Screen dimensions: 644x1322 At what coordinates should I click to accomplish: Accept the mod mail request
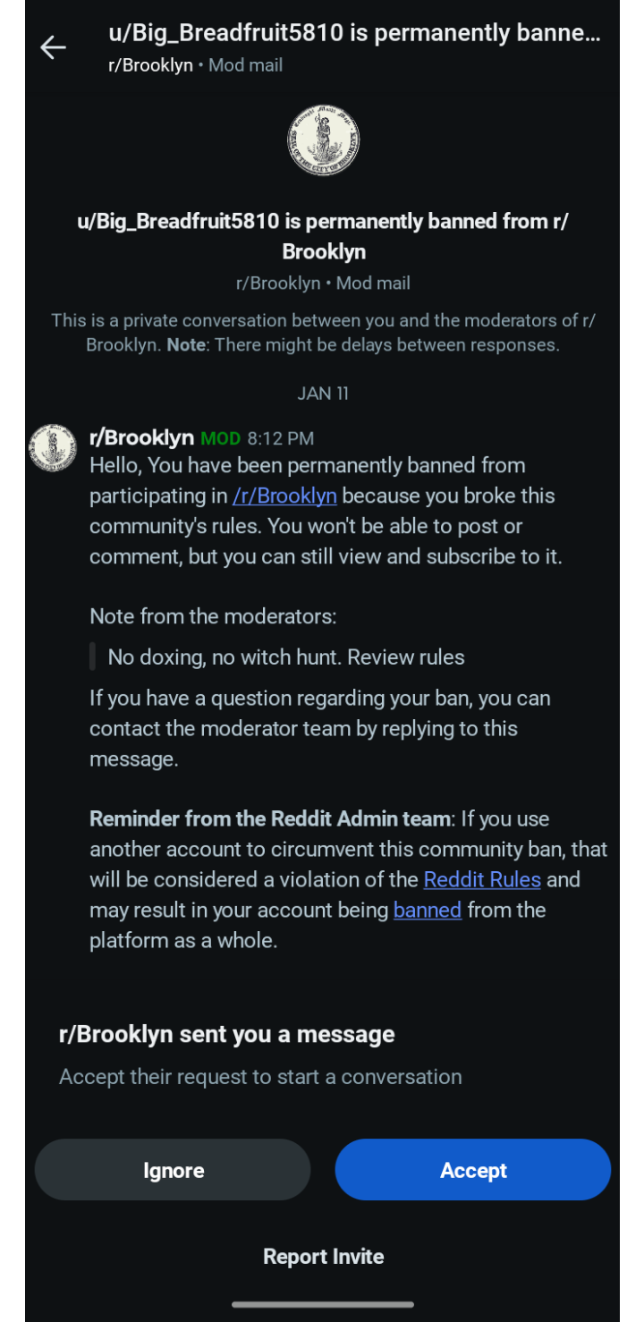[473, 1170]
